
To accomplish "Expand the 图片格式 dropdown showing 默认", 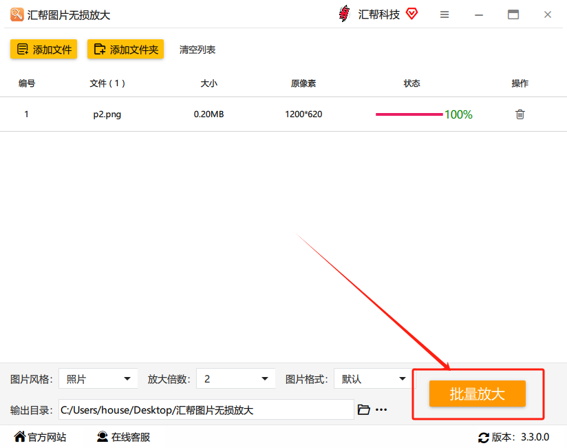I will click(x=373, y=379).
